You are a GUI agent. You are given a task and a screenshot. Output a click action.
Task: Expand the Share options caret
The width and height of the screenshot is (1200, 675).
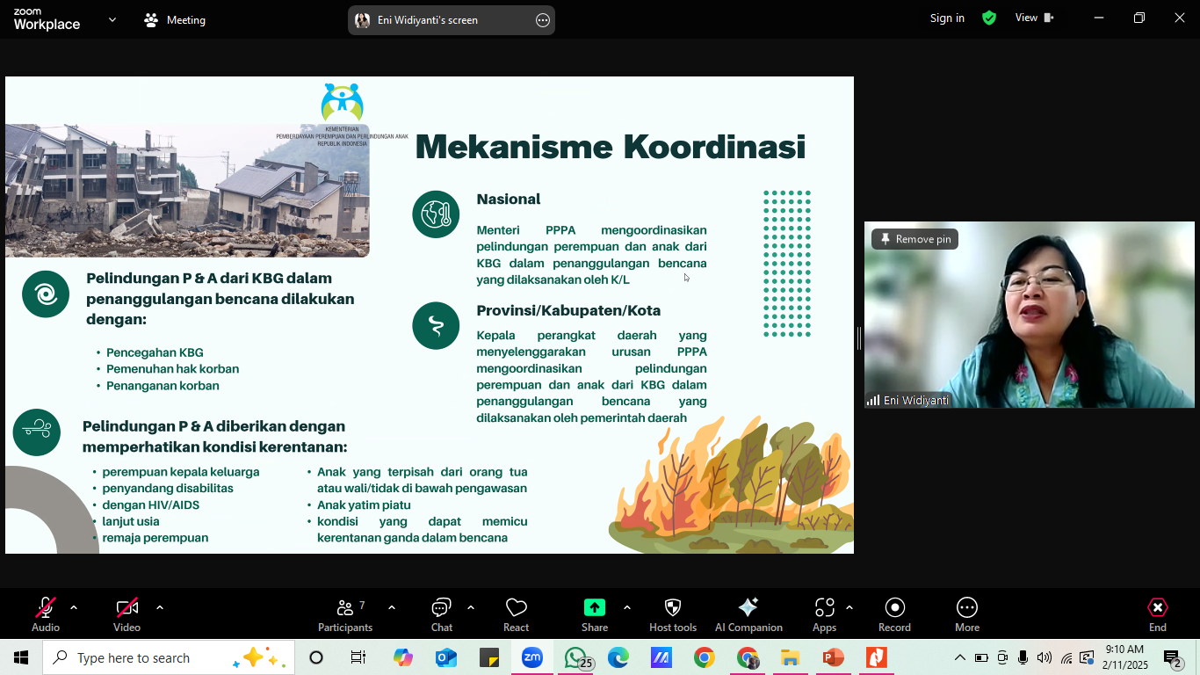(x=626, y=607)
